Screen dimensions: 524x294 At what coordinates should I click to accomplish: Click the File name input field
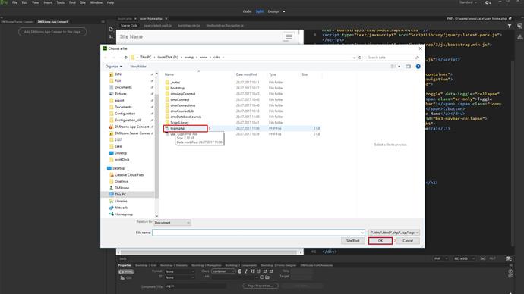point(258,233)
